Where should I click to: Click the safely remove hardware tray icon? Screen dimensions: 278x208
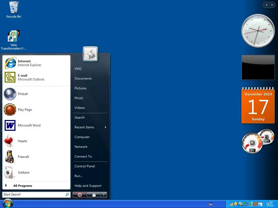[x=245, y=204]
